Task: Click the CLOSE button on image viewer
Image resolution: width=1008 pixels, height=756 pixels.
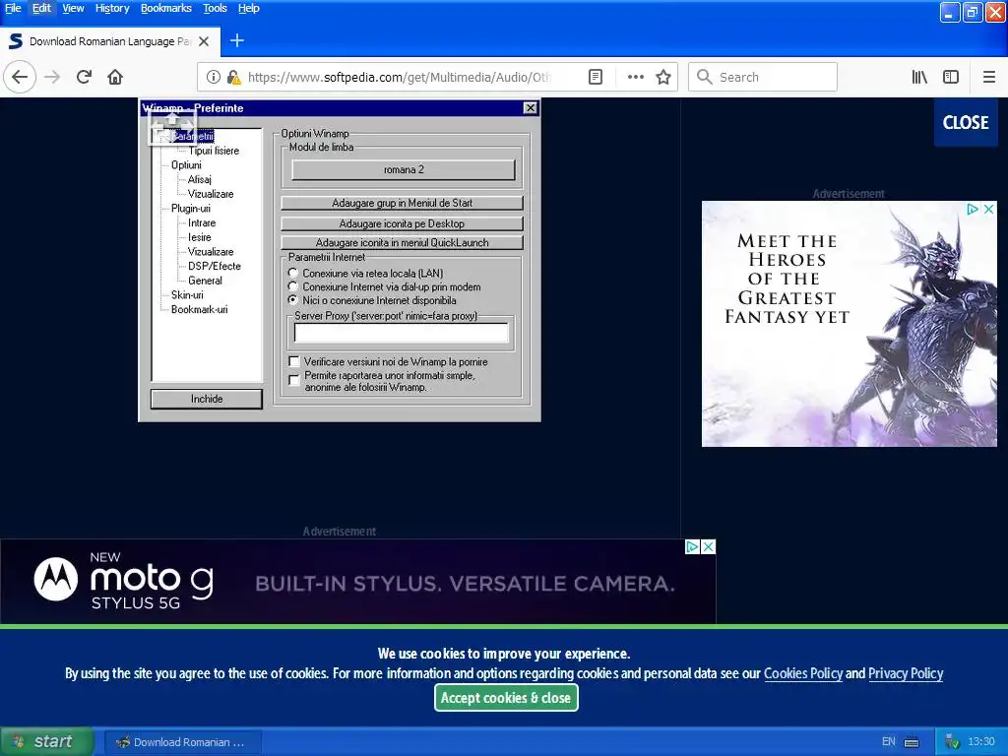Action: click(x=966, y=122)
